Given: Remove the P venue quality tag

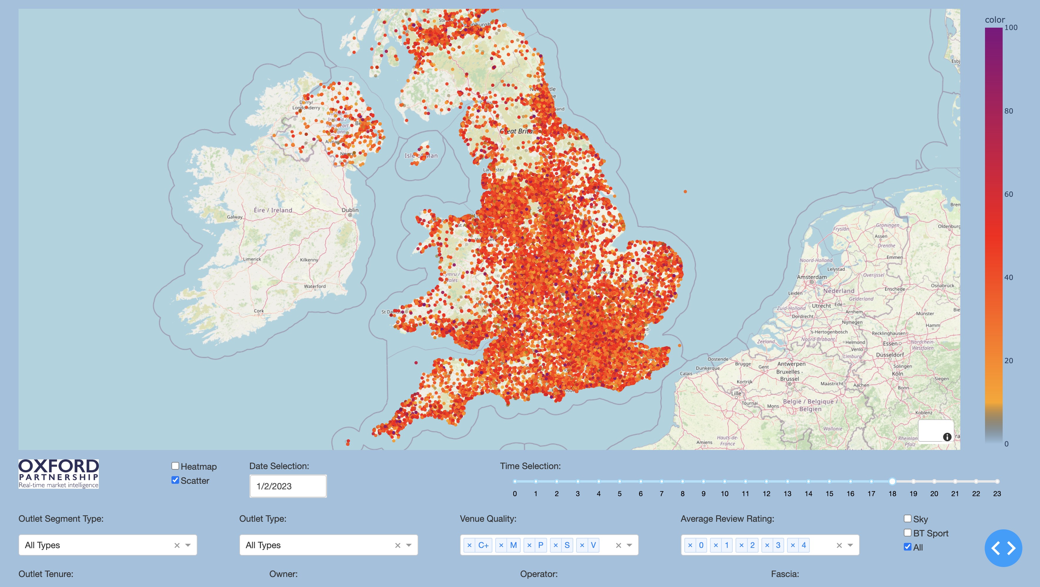Looking at the screenshot, I should [x=529, y=545].
